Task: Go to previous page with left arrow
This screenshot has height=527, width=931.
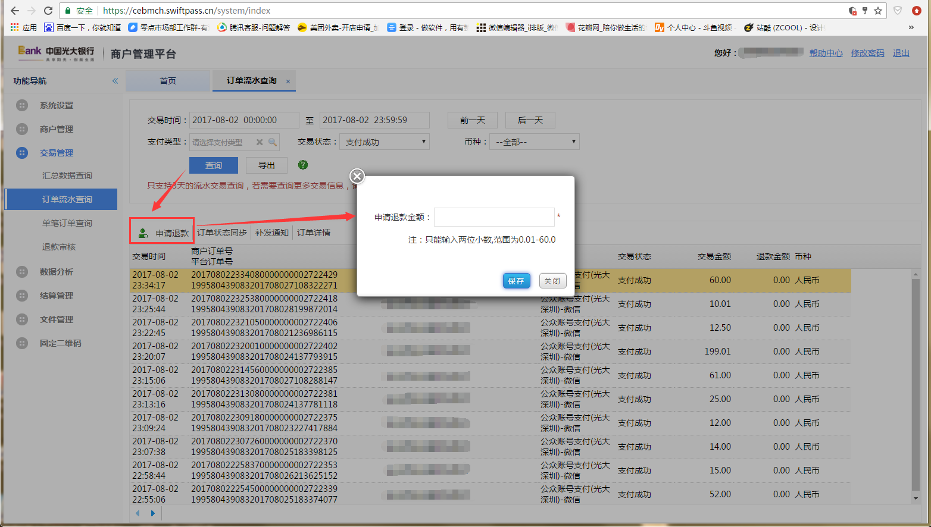Action: point(138,513)
